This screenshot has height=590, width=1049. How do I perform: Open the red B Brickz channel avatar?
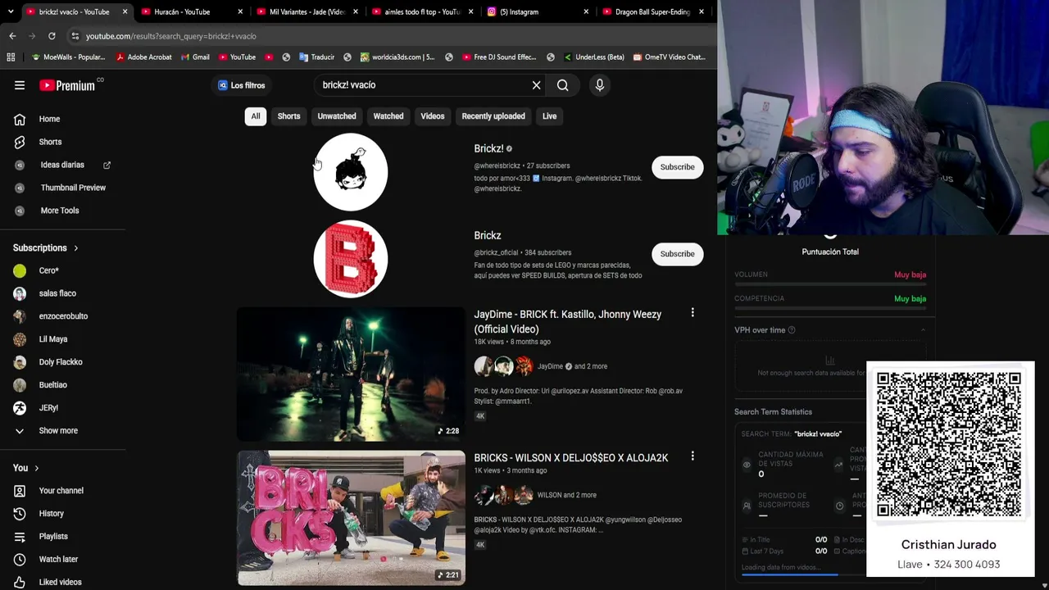tap(351, 259)
